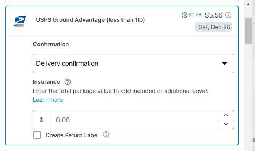Click the Sat, Dec 28 delivery date badge
The width and height of the screenshot is (255, 151).
(214, 27)
